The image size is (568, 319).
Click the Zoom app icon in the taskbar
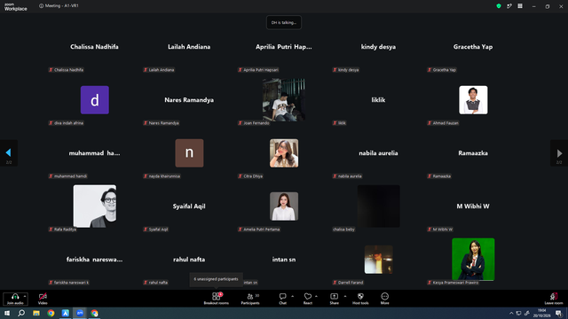pos(80,313)
